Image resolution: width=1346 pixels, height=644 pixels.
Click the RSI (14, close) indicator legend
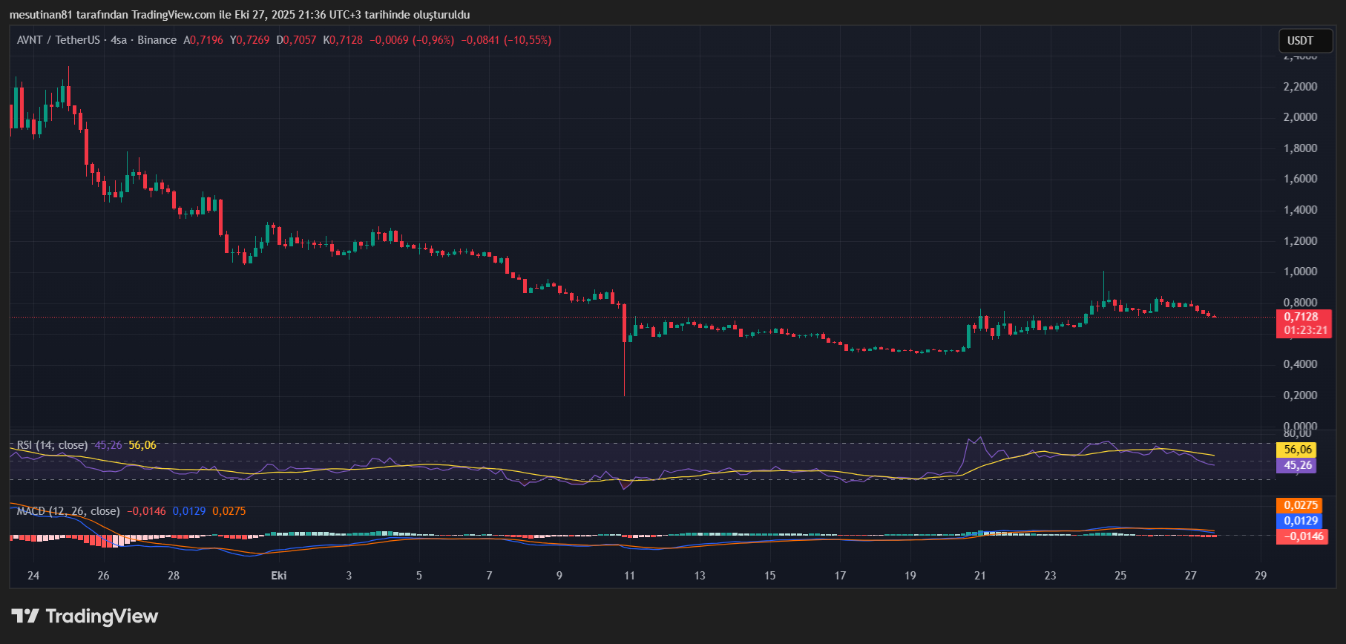pos(52,445)
